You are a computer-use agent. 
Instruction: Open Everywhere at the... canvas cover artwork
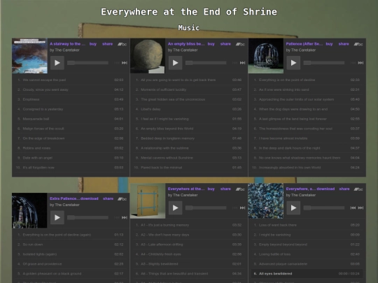(x=148, y=201)
